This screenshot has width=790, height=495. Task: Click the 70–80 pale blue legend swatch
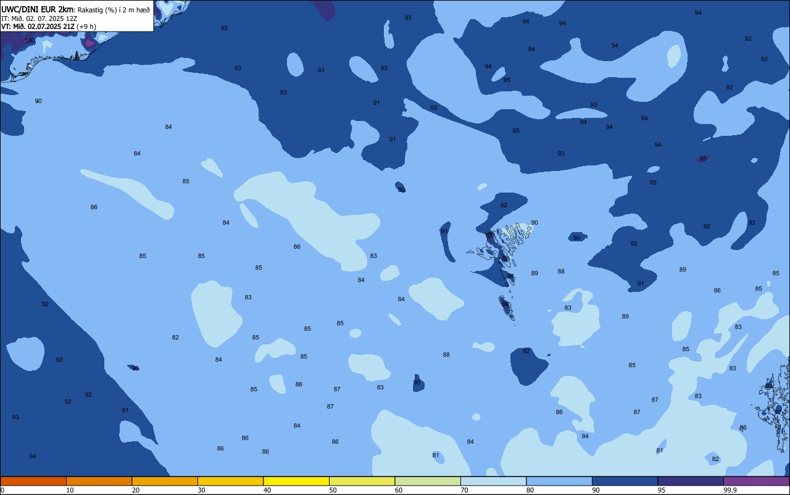pos(493,481)
